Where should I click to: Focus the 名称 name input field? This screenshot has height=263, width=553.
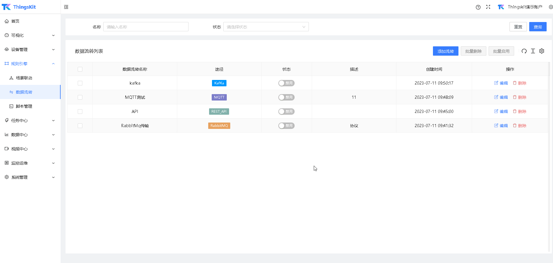[x=146, y=27]
